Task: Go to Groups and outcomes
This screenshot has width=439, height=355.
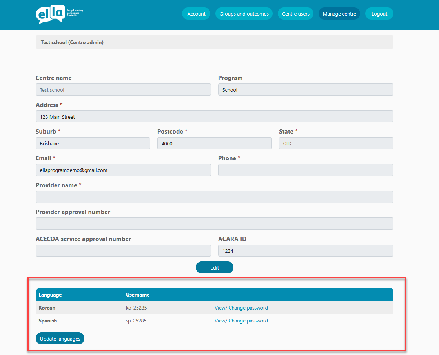Action: (x=244, y=13)
